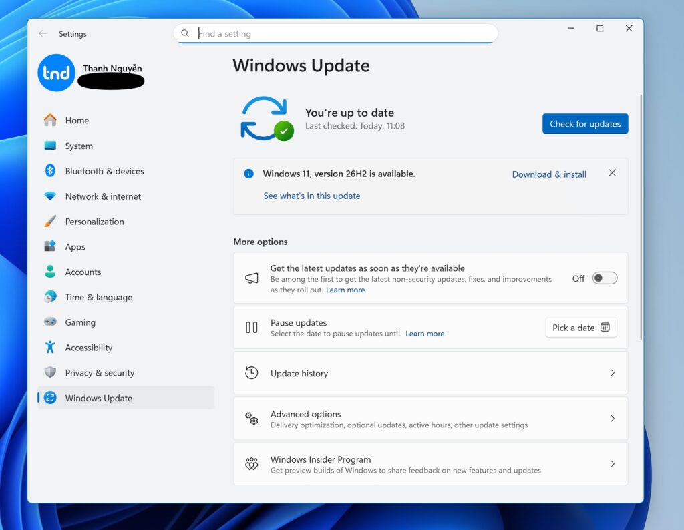The height and width of the screenshot is (530, 684).
Task: Click the Windows Insider Program hearts icon
Action: 252,464
